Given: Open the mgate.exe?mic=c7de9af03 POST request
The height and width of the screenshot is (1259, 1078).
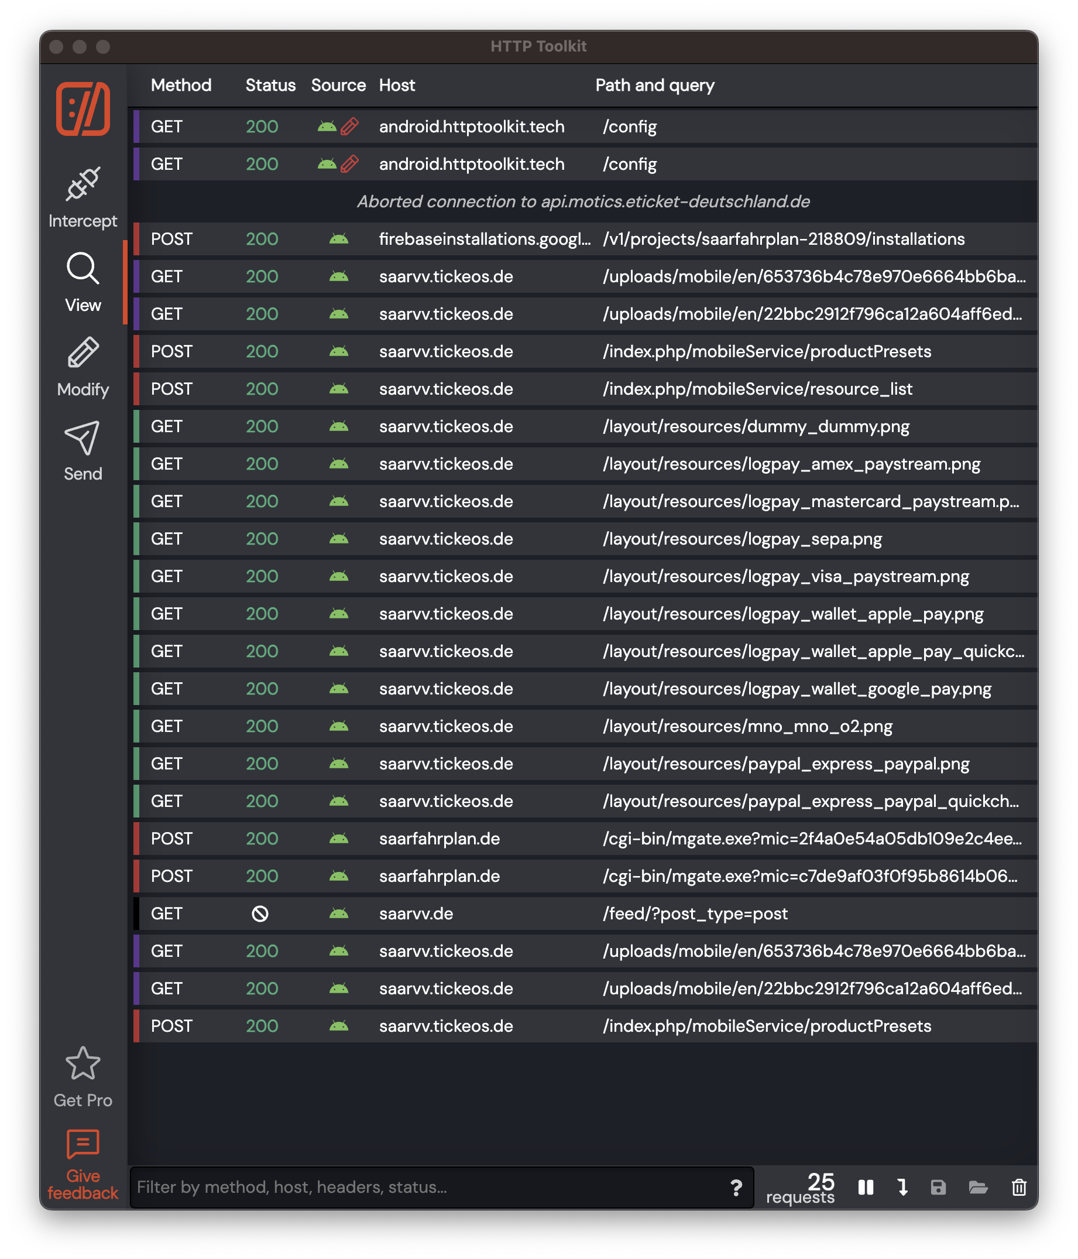Looking at the screenshot, I should point(585,876).
